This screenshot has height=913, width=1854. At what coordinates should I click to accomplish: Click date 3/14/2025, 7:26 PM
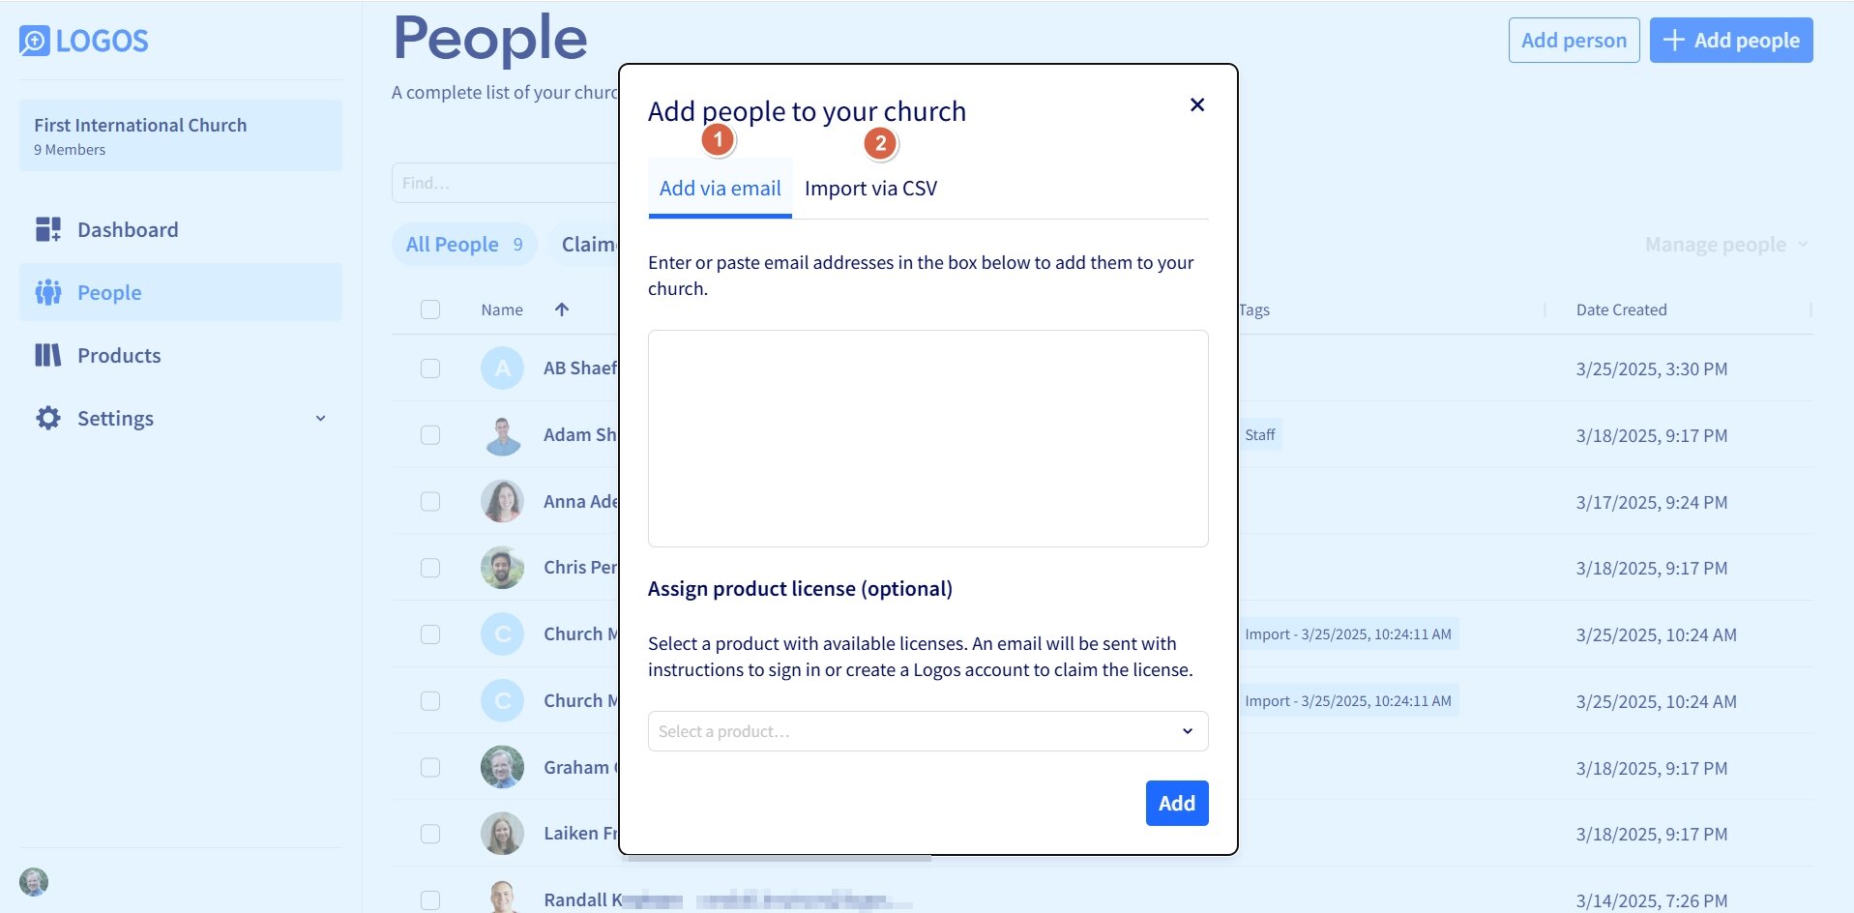click(1652, 900)
